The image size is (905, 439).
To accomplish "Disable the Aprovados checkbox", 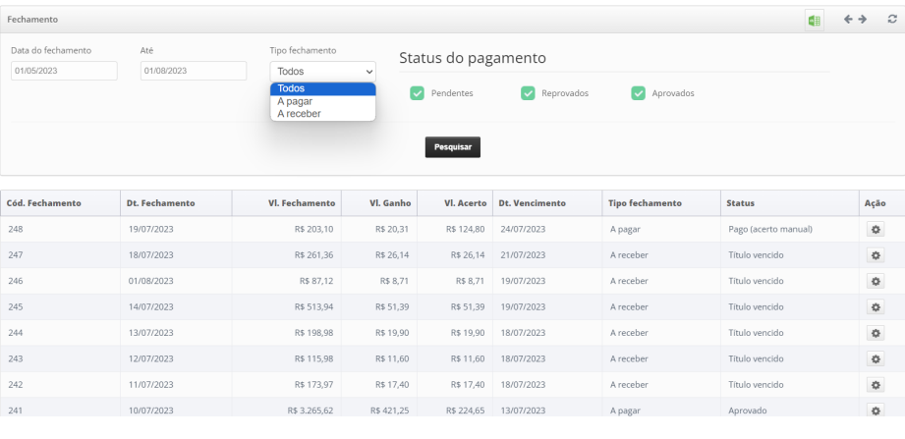I will 639,93.
